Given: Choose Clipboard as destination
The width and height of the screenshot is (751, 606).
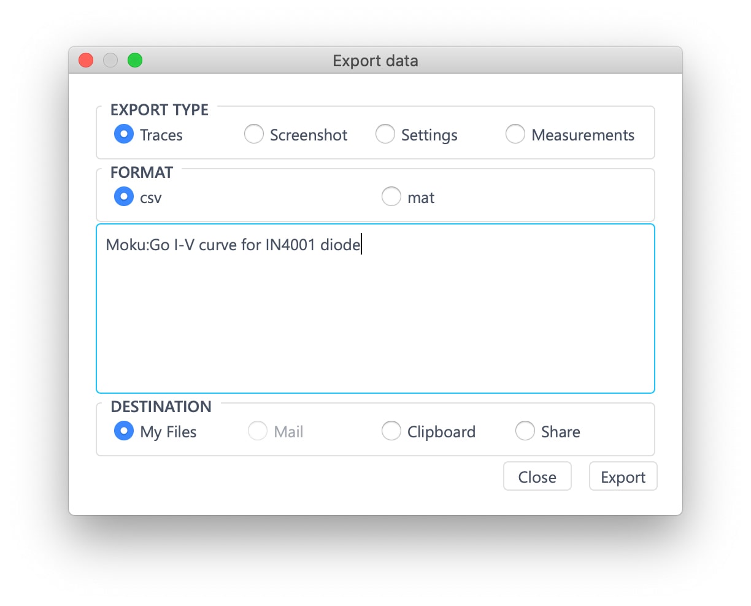Looking at the screenshot, I should 391,431.
